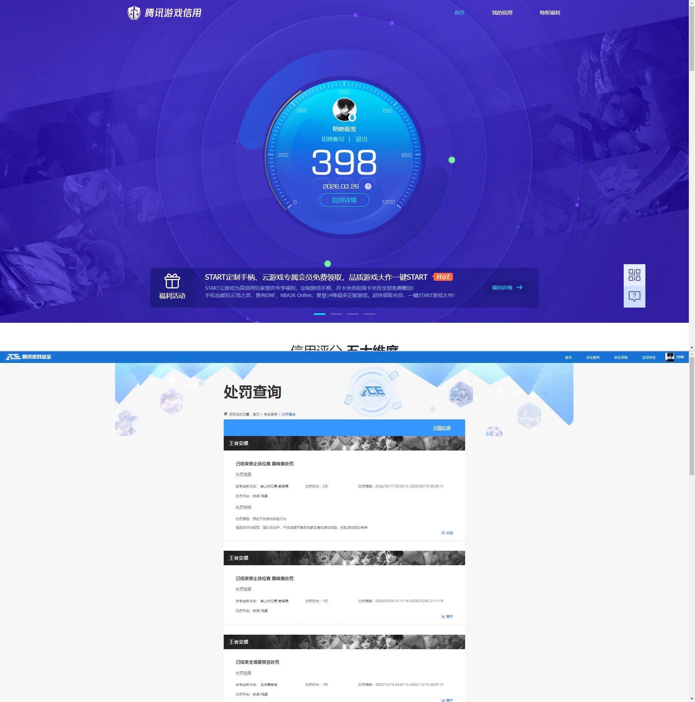The height and width of the screenshot is (702, 695).
Task: Expand the second 王者荣耀 punishment via 展开
Action: click(447, 617)
